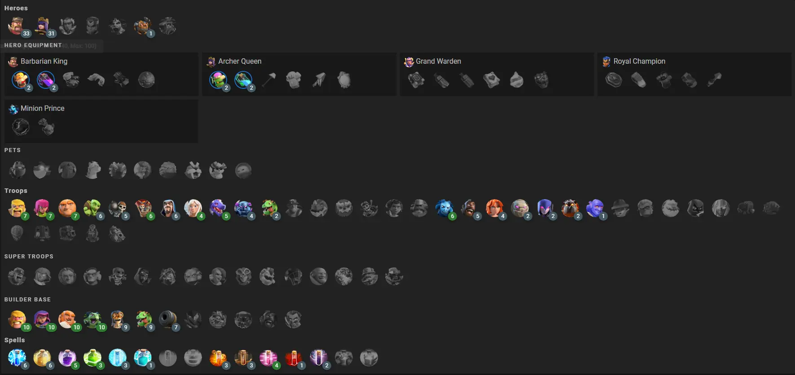Select the Cannon Cart builder base icon level 7

pyautogui.click(x=168, y=320)
